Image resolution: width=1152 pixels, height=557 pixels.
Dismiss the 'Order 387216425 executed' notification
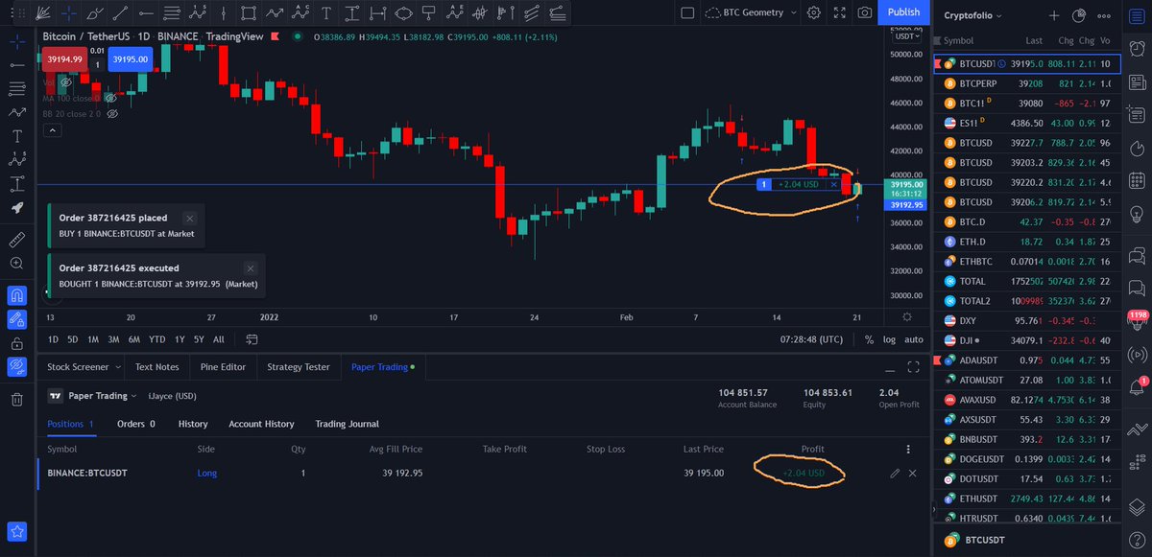[250, 268]
